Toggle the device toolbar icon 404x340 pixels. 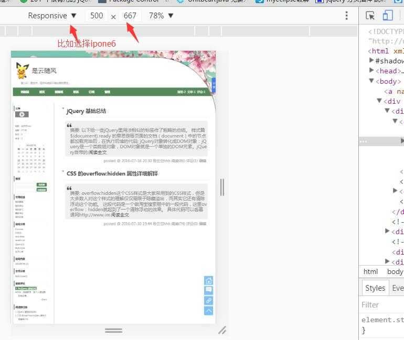tap(388, 15)
